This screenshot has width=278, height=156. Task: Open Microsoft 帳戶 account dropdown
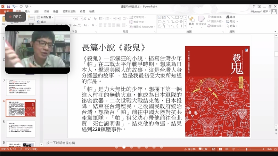(x=261, y=11)
